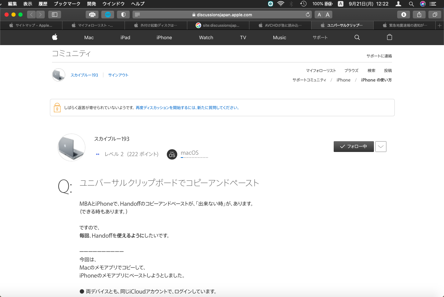Image resolution: width=444 pixels, height=297 pixels.
Task: Open the ヘルプ menu
Action: tap(138, 4)
